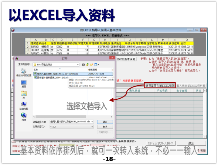
Task: Click the 身份证号 header cell in sample sheet
Action: pos(174,43)
